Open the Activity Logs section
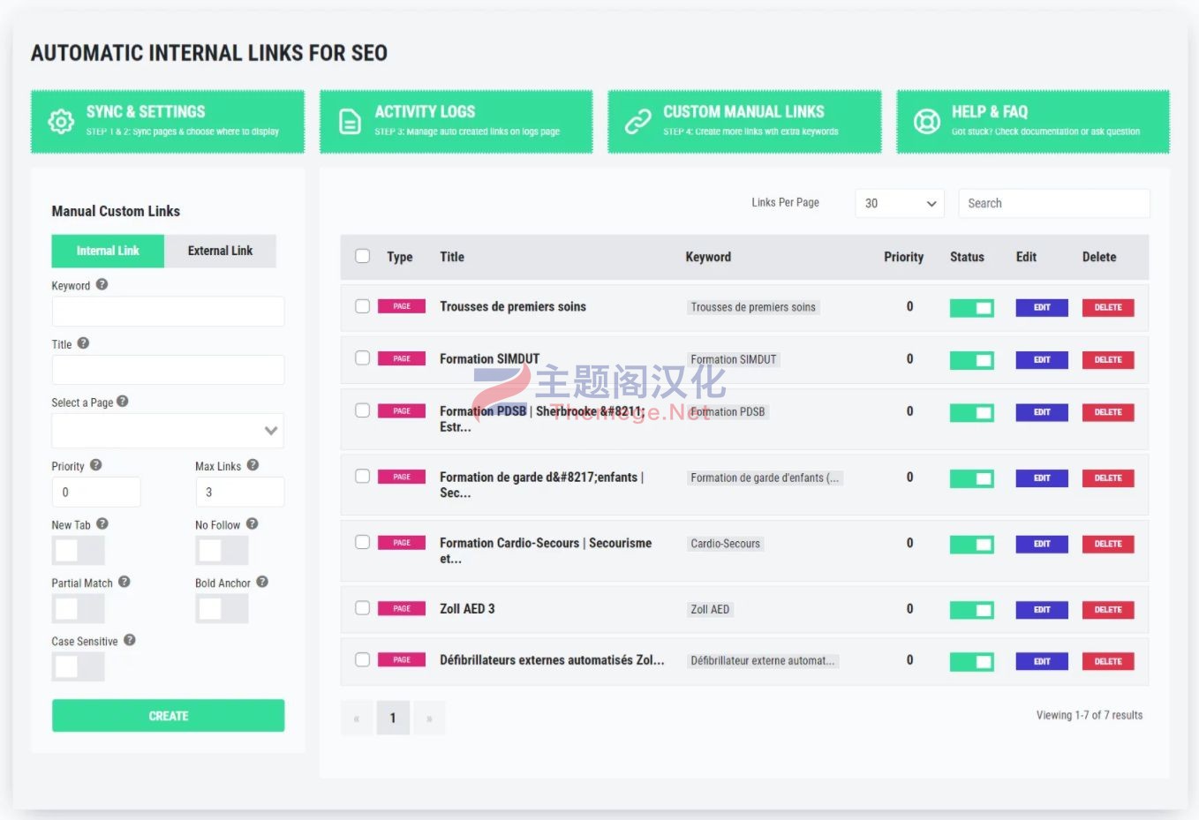This screenshot has height=820, width=1199. pyautogui.click(x=456, y=122)
